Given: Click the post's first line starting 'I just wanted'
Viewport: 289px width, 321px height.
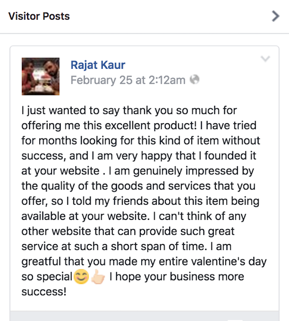Looking at the screenshot, I should tap(129, 110).
